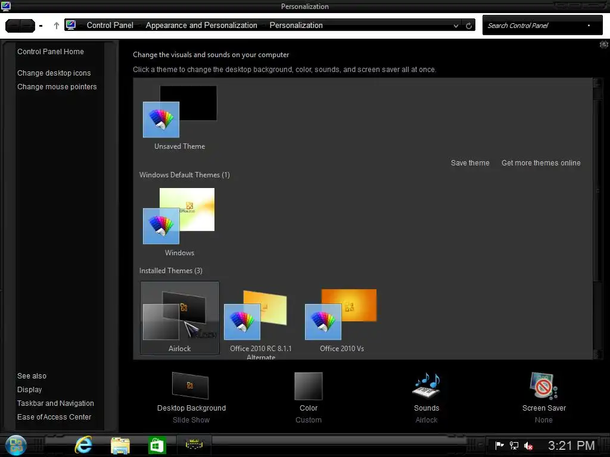
Task: Click Appearance and Personalization breadcrumb
Action: [x=201, y=25]
